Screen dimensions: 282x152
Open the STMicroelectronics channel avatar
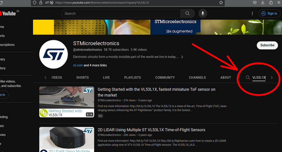click(54, 54)
